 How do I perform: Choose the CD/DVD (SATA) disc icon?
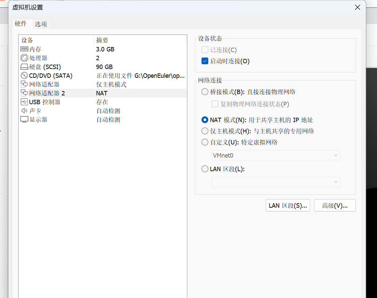tap(24, 76)
